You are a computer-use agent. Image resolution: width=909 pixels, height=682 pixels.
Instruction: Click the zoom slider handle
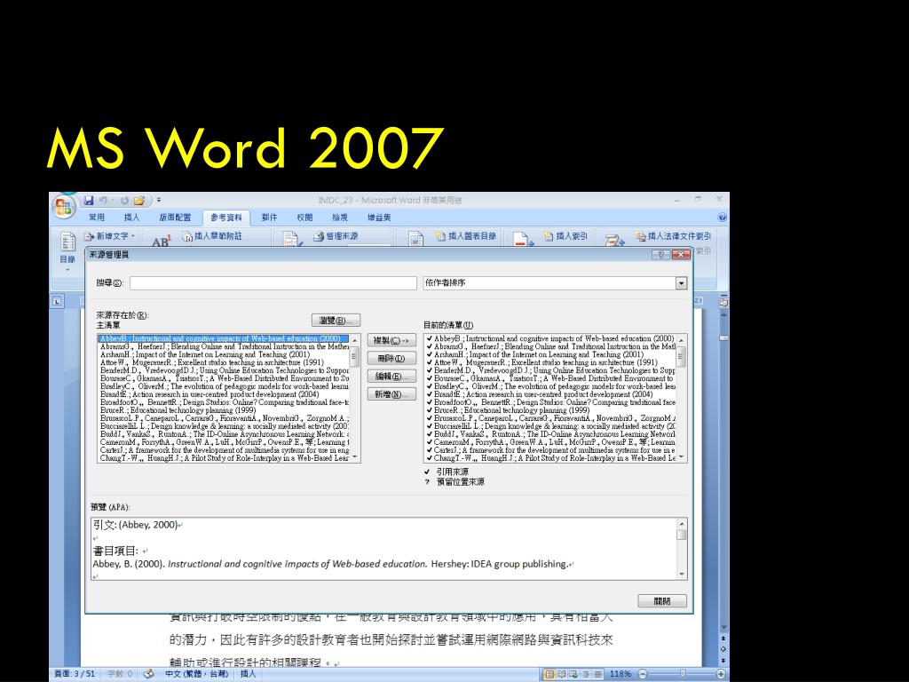pos(683,674)
